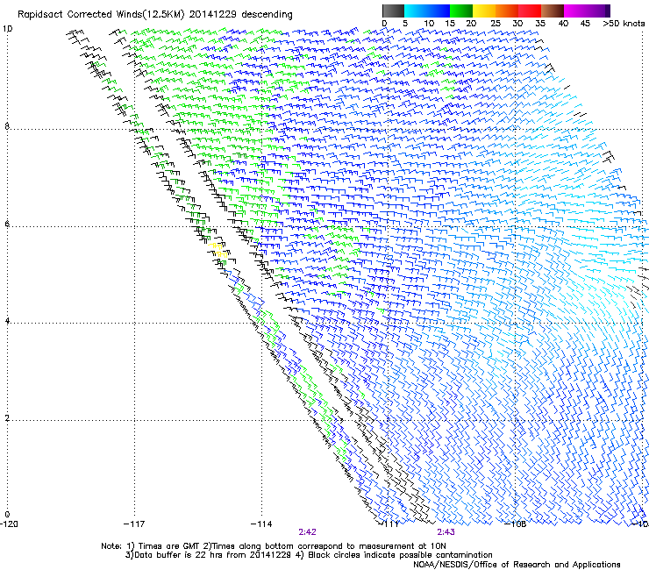Click the note line starting 'Note: 1) Times are GMT'
649x570 pixels.
click(274, 546)
